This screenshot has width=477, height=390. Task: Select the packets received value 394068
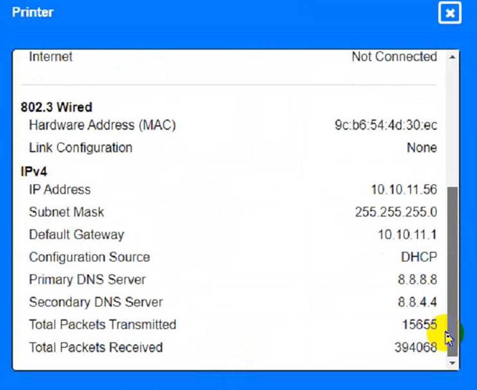(x=415, y=347)
